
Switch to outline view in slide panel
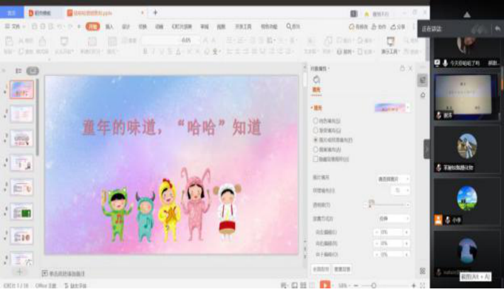[x=19, y=71]
